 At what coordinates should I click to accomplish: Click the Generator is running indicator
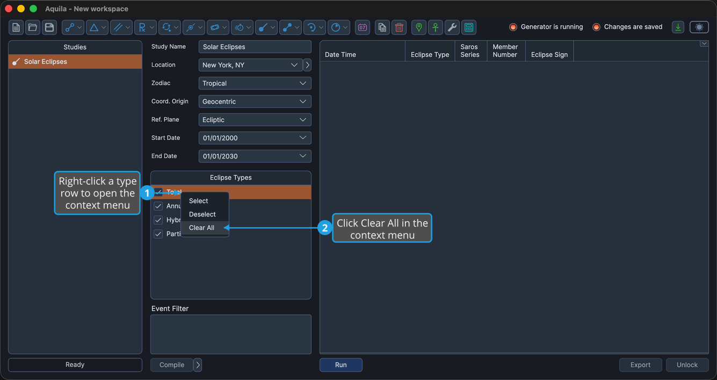pyautogui.click(x=546, y=27)
